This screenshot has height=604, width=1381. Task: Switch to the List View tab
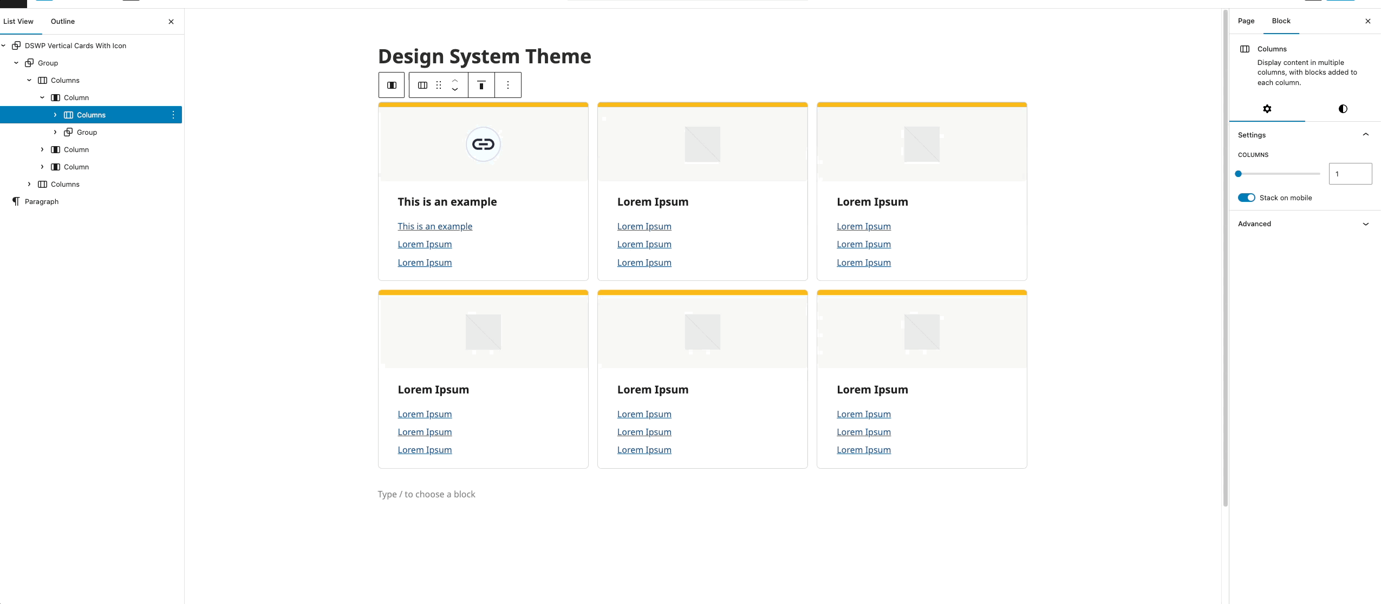pyautogui.click(x=18, y=22)
